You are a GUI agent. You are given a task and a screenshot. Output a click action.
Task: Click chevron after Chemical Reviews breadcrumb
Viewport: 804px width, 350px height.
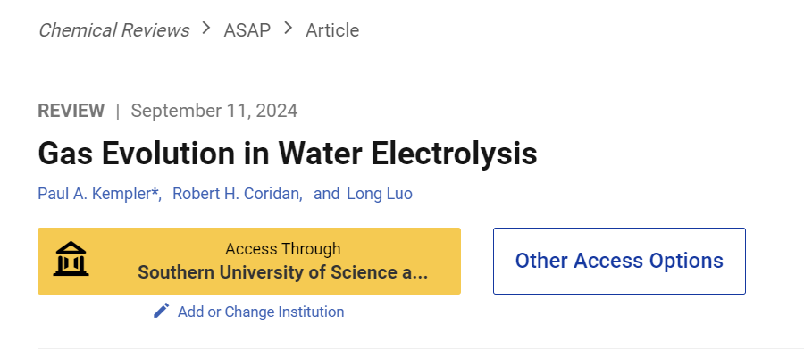click(206, 29)
